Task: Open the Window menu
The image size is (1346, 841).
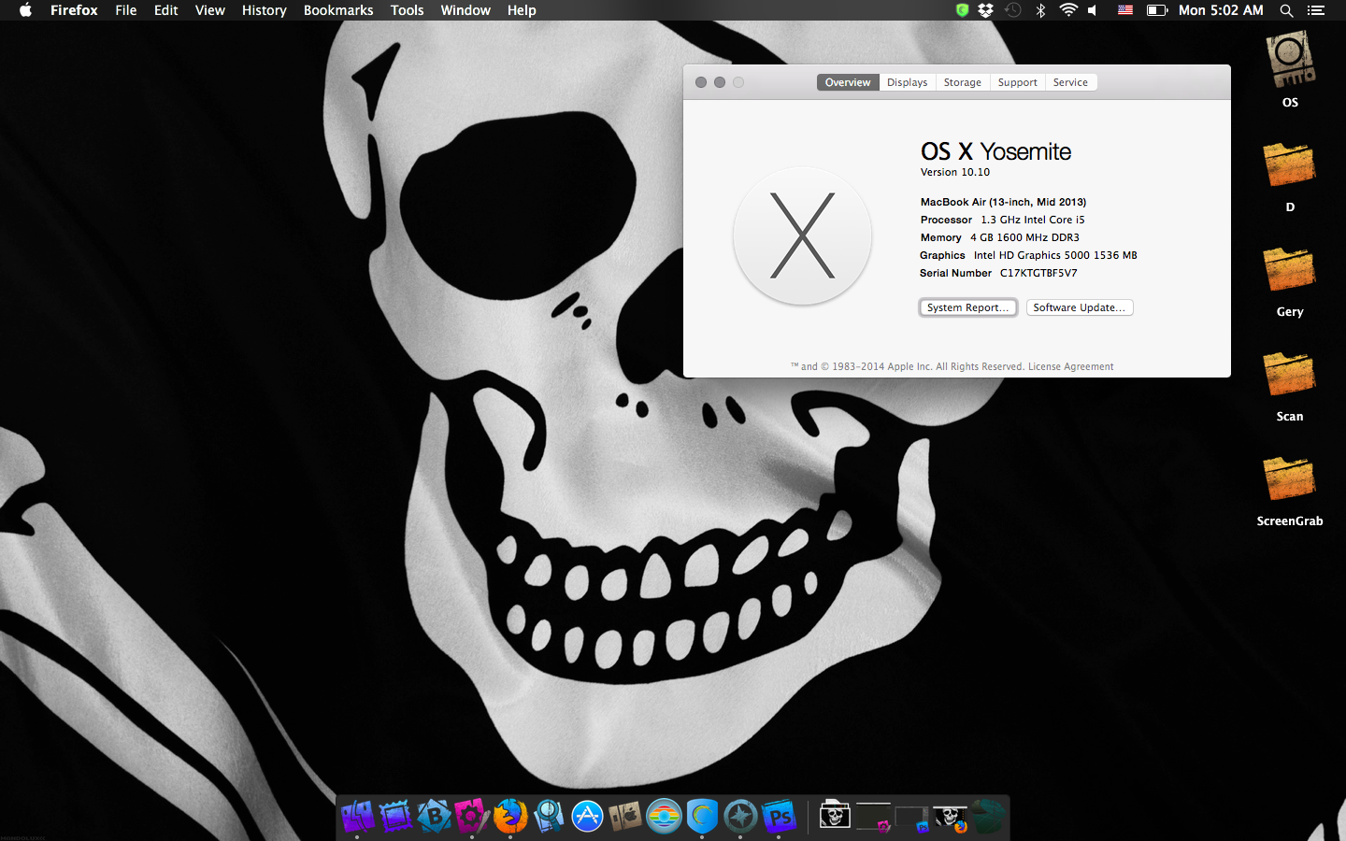Action: 465,10
